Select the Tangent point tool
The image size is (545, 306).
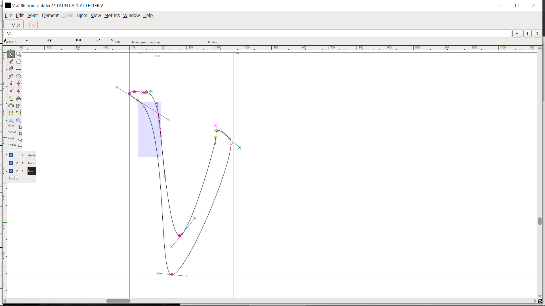click(18, 91)
